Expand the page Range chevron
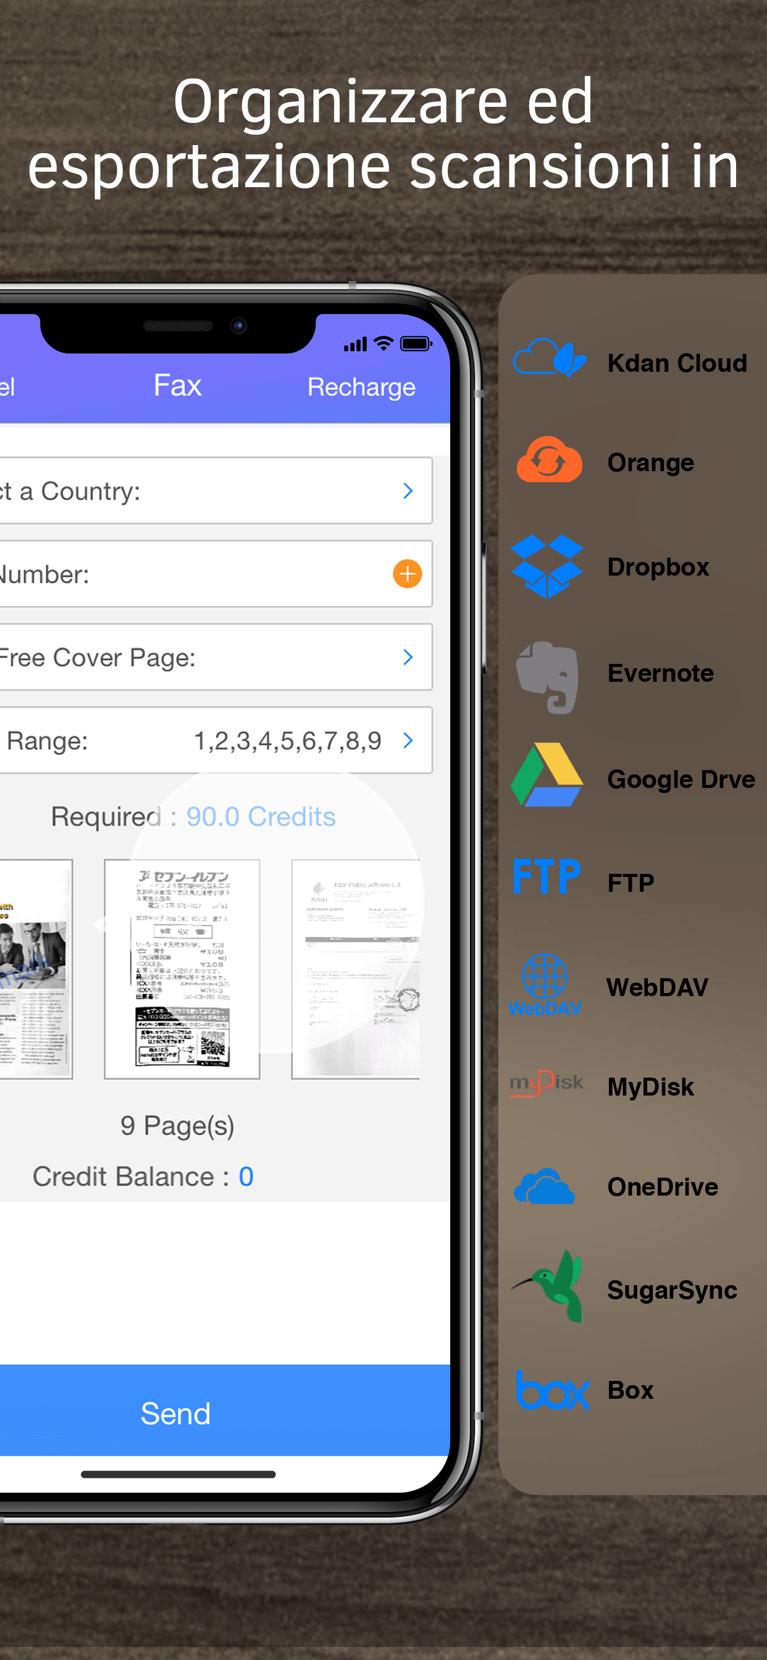 408,740
